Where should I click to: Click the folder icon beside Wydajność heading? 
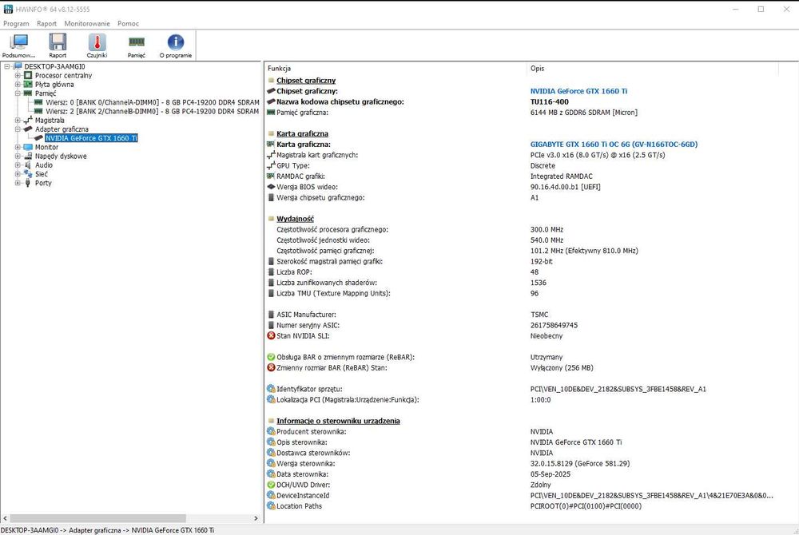coord(271,218)
